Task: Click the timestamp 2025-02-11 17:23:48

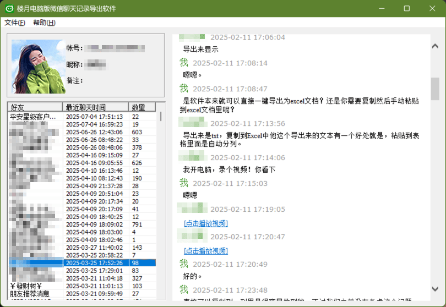Action: click(230, 290)
